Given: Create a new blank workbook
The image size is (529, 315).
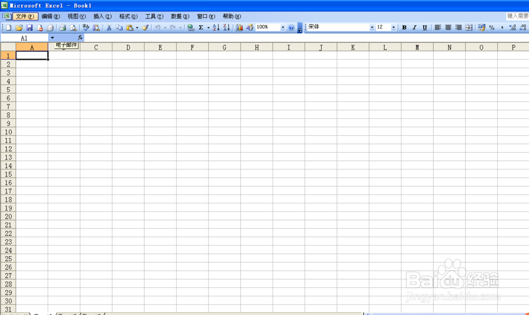Looking at the screenshot, I should [x=9, y=27].
